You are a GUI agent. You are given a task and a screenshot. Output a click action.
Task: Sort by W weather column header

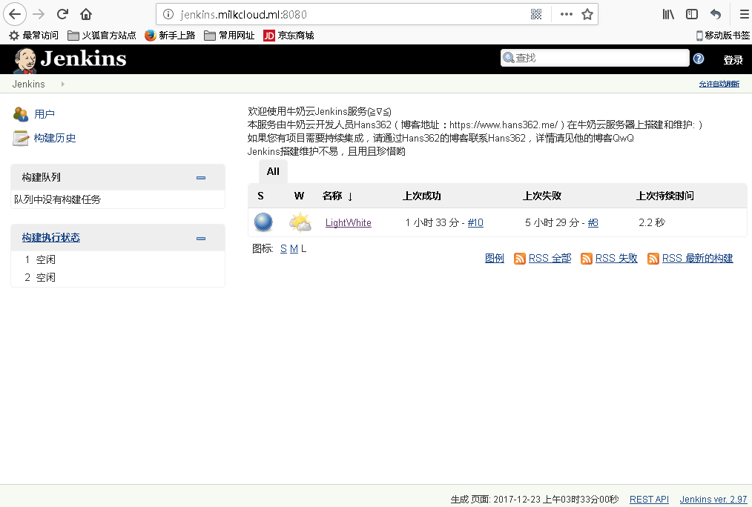299,196
